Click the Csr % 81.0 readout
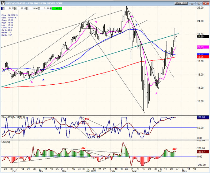The image size is (210, 173). (x=7, y=30)
